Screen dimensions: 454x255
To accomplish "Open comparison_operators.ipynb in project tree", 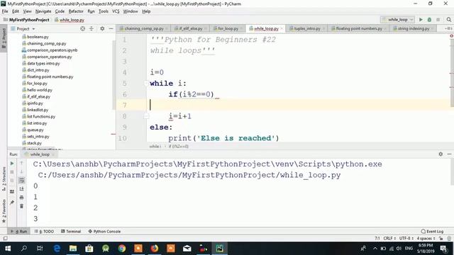I will (x=52, y=50).
